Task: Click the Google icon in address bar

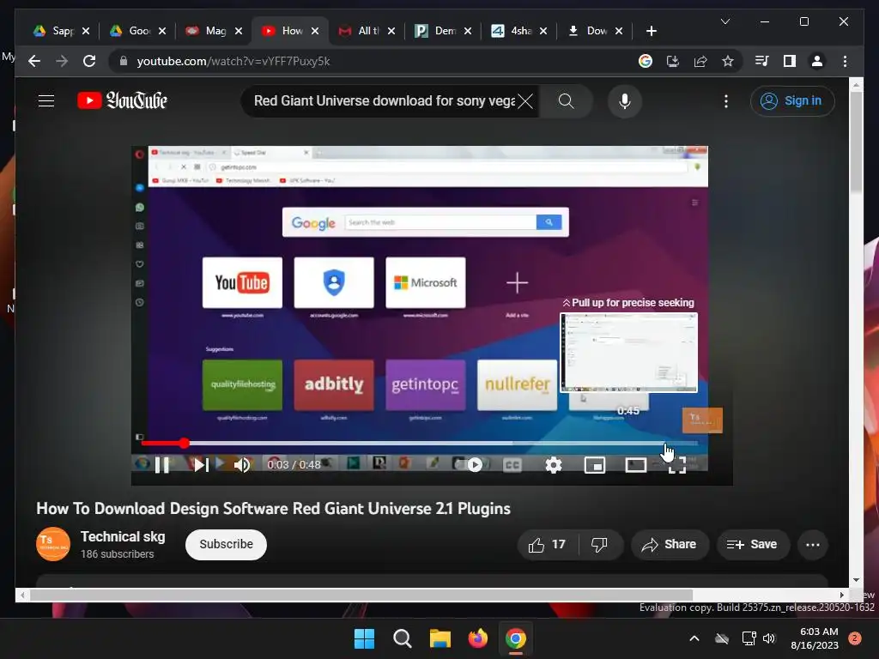Action: (646, 61)
